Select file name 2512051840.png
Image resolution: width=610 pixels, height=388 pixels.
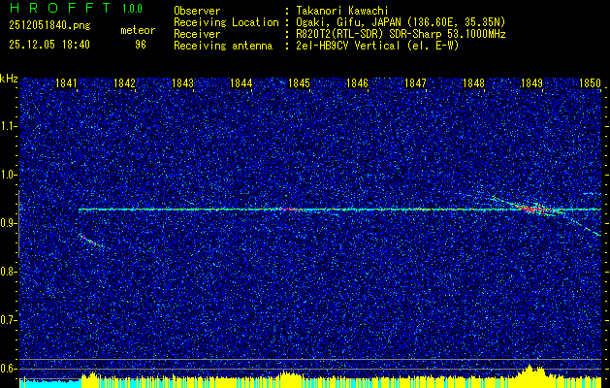[x=49, y=26]
